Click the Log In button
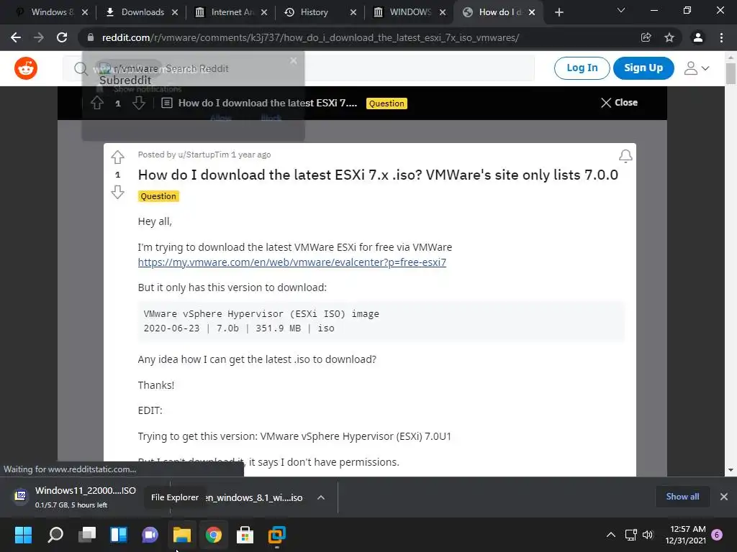 pyautogui.click(x=582, y=68)
